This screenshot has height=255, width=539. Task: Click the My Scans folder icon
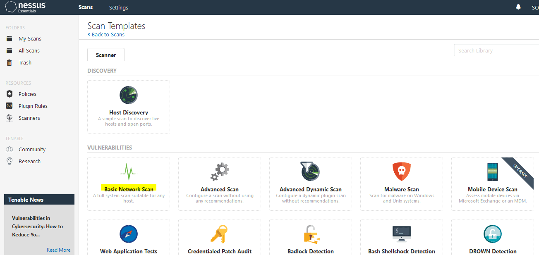tap(10, 38)
